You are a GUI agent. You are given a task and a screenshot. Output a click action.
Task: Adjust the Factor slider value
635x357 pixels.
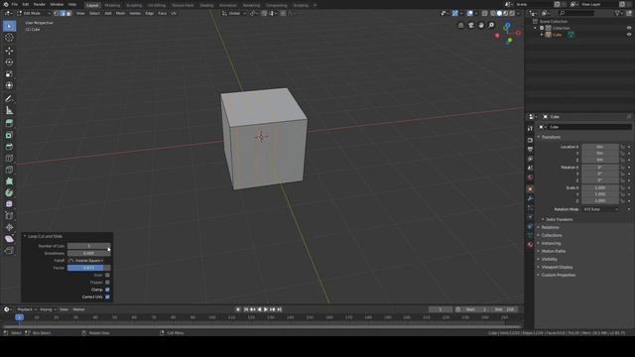click(88, 268)
